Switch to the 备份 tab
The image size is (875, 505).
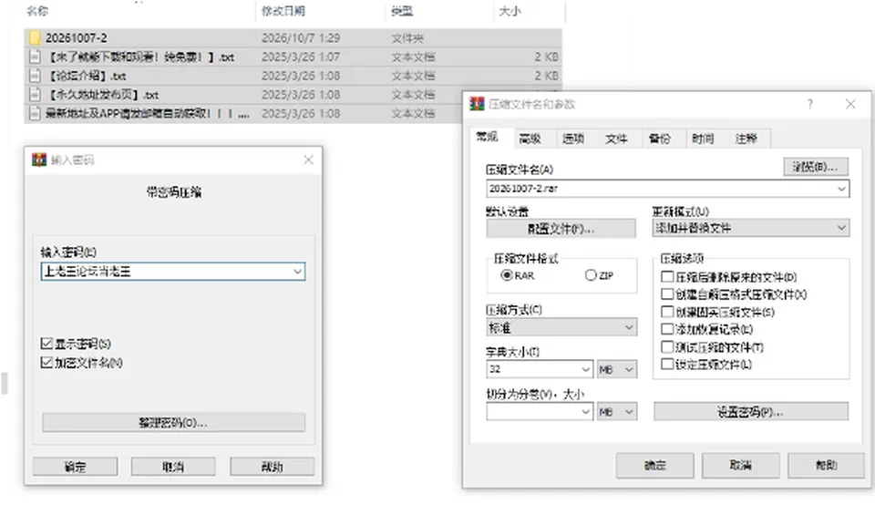pos(660,139)
